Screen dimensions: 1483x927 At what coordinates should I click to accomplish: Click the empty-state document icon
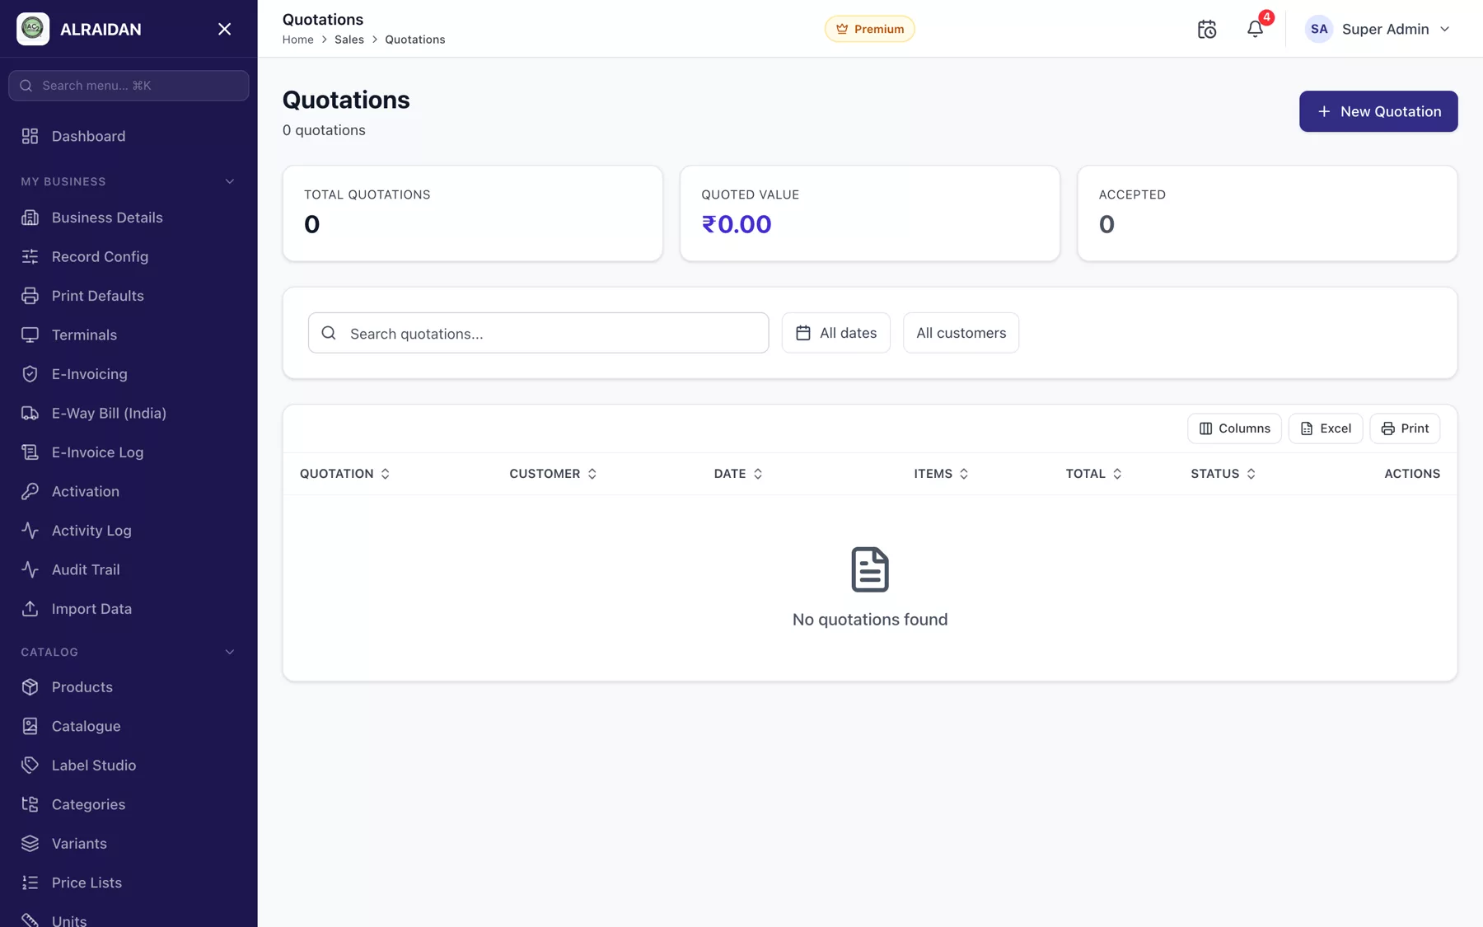point(870,569)
